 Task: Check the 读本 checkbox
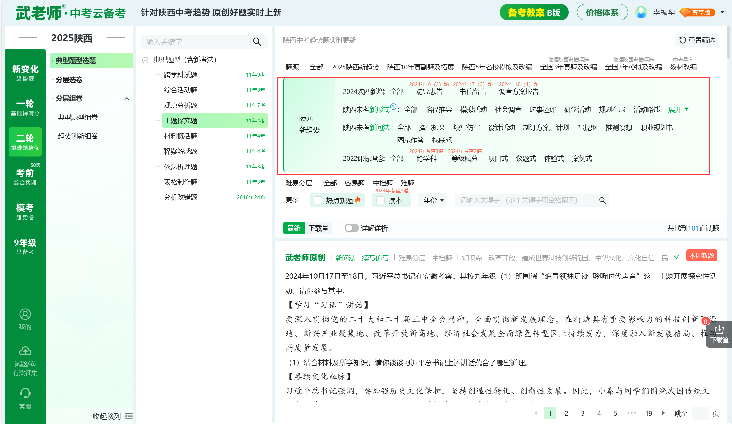380,200
